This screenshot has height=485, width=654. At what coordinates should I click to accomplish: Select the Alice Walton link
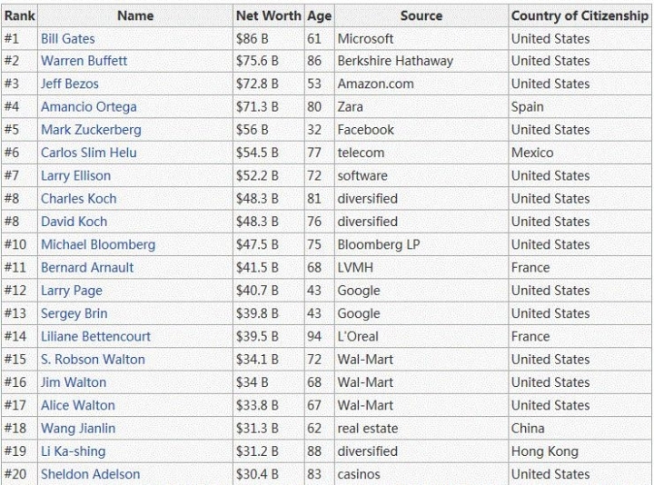(77, 405)
